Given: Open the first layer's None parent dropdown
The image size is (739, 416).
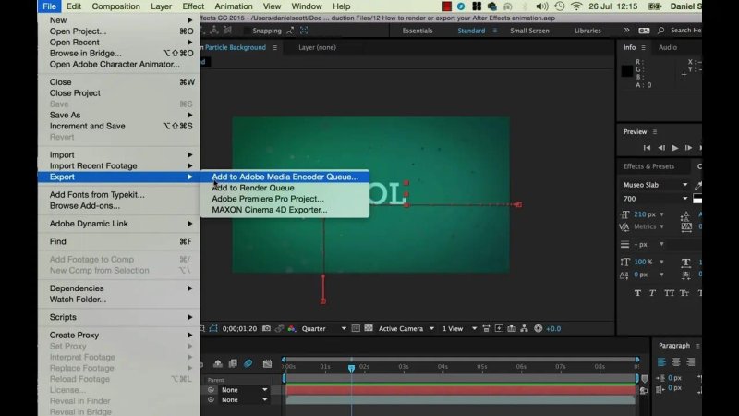Looking at the screenshot, I should [244, 390].
